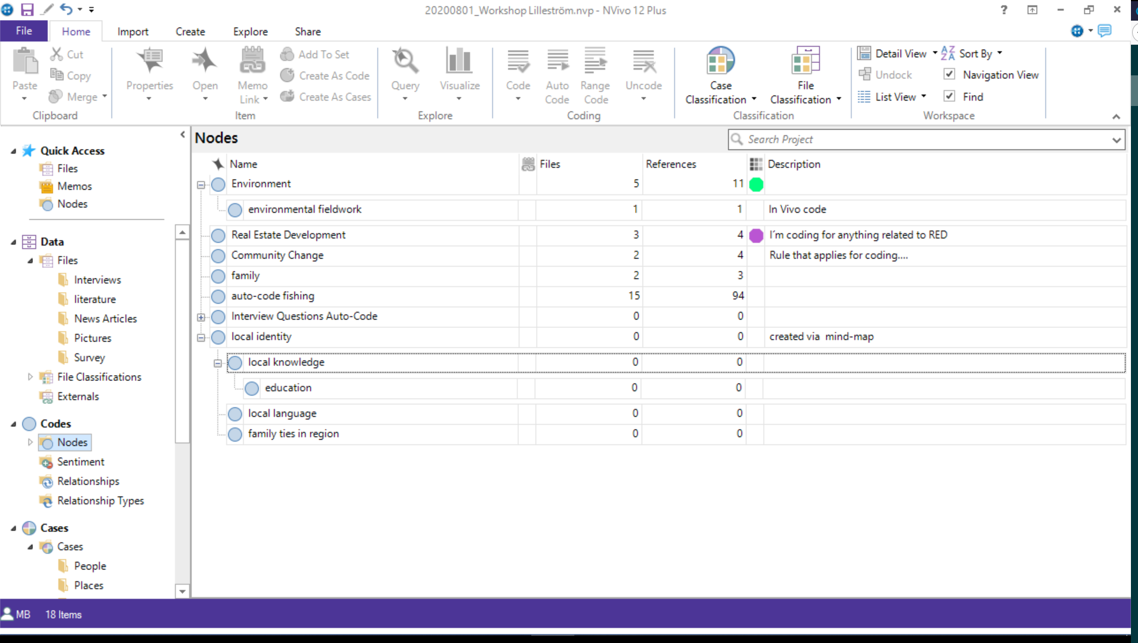Click the Case Classification icon
This screenshot has width=1138, height=643.
coord(720,75)
